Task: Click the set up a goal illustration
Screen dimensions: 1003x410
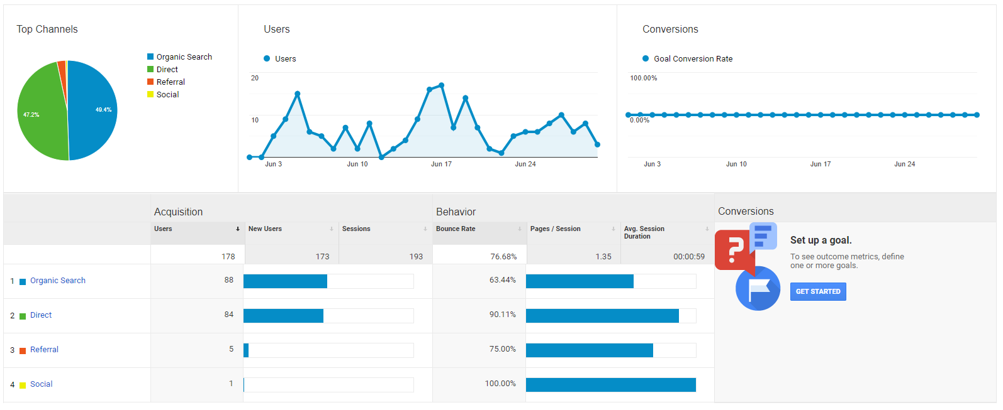Action: 749,266
